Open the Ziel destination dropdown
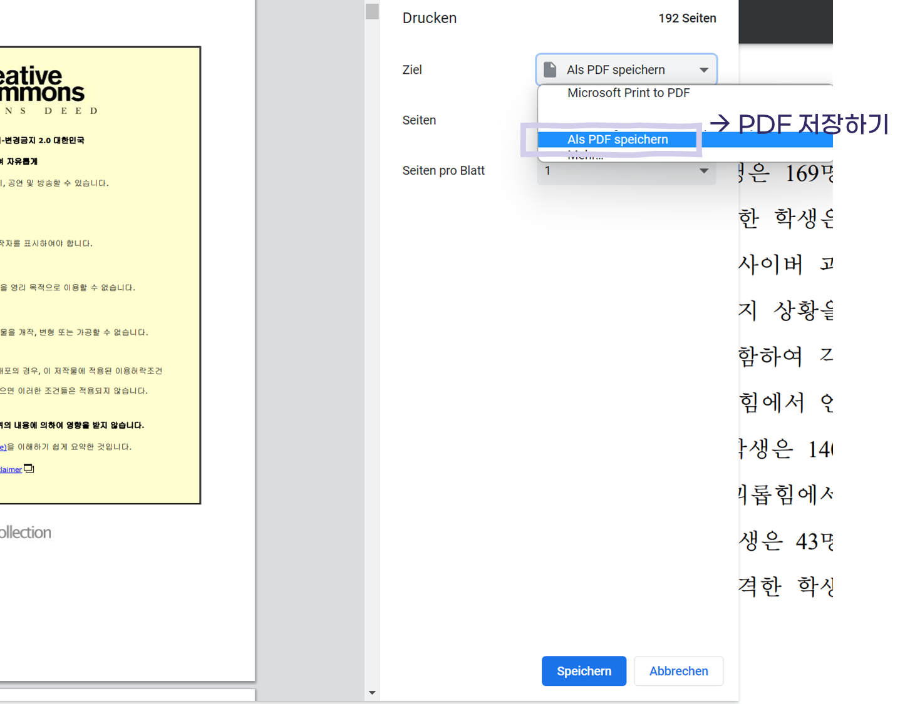The width and height of the screenshot is (910, 704). tap(626, 69)
